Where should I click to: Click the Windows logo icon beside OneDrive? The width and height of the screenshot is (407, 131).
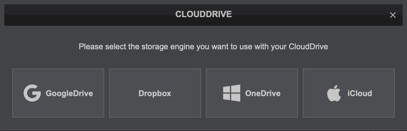[232, 93]
